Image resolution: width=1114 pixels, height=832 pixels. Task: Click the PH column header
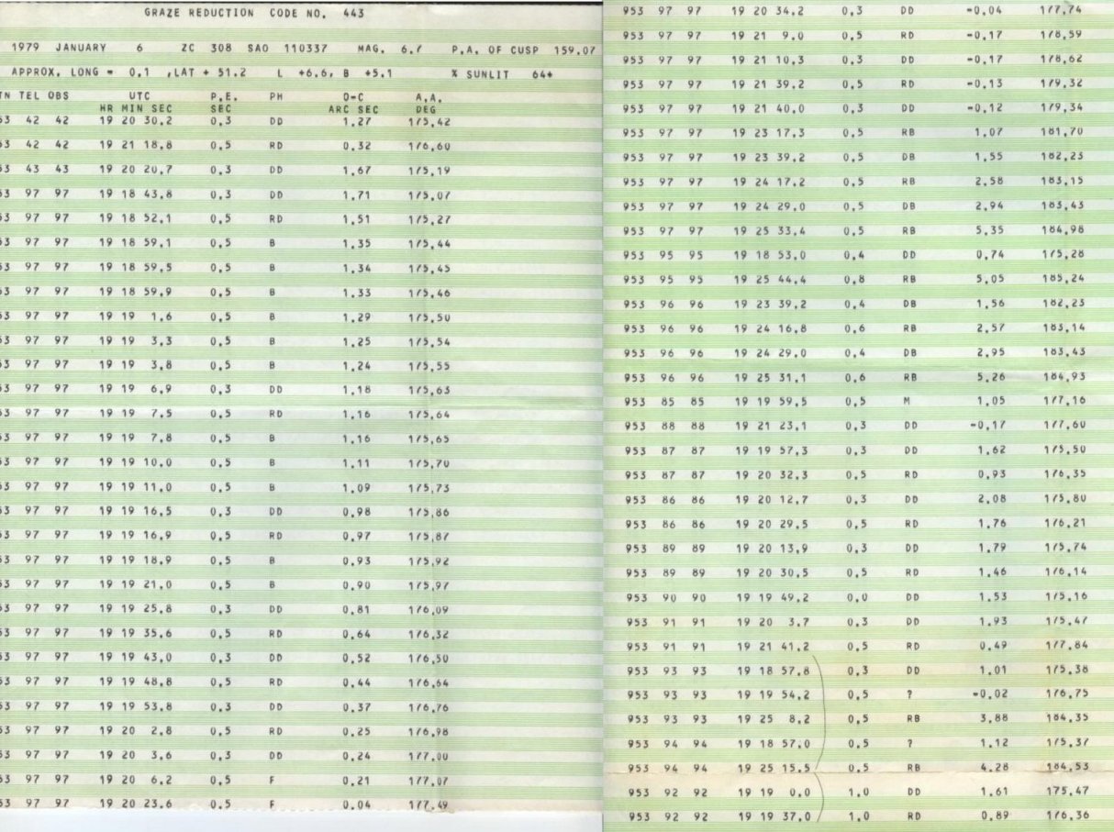click(x=275, y=95)
